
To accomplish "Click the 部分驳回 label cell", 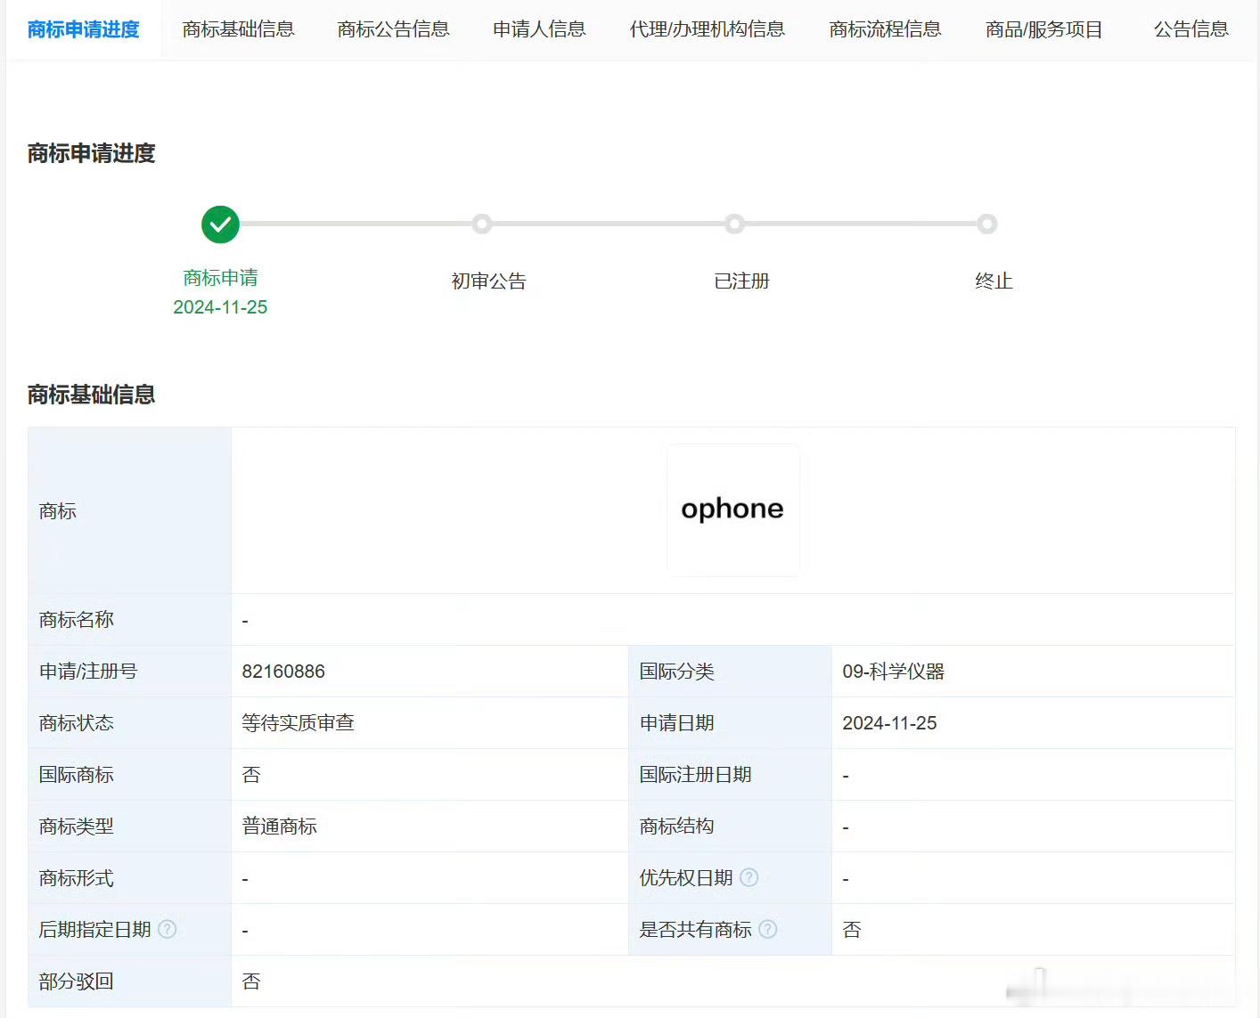I will pos(129,981).
